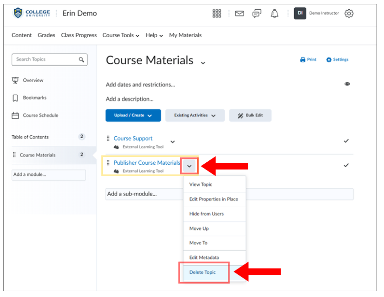Select Move Up in the menu
Screen dimensions: 384x297
pos(214,229)
